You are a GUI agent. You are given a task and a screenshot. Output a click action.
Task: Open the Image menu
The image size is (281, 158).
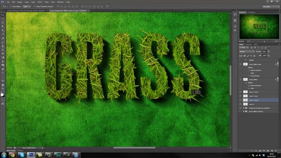[x=20, y=2]
